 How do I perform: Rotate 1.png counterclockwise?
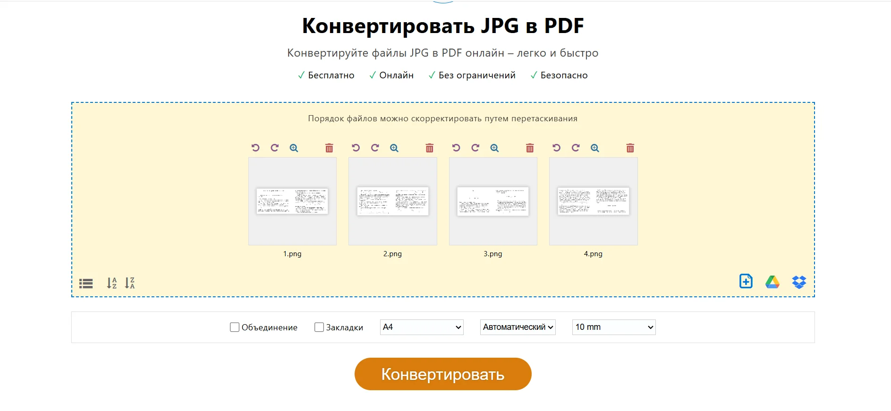(x=255, y=148)
